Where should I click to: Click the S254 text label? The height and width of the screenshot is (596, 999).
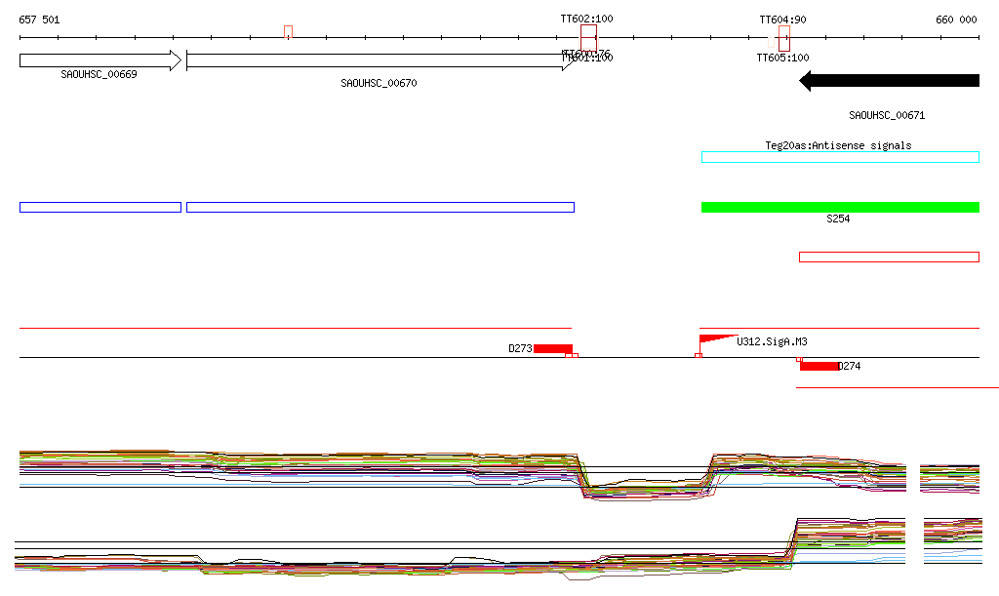pyautogui.click(x=838, y=219)
